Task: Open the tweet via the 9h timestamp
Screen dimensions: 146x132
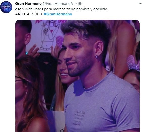Action: pos(80,4)
